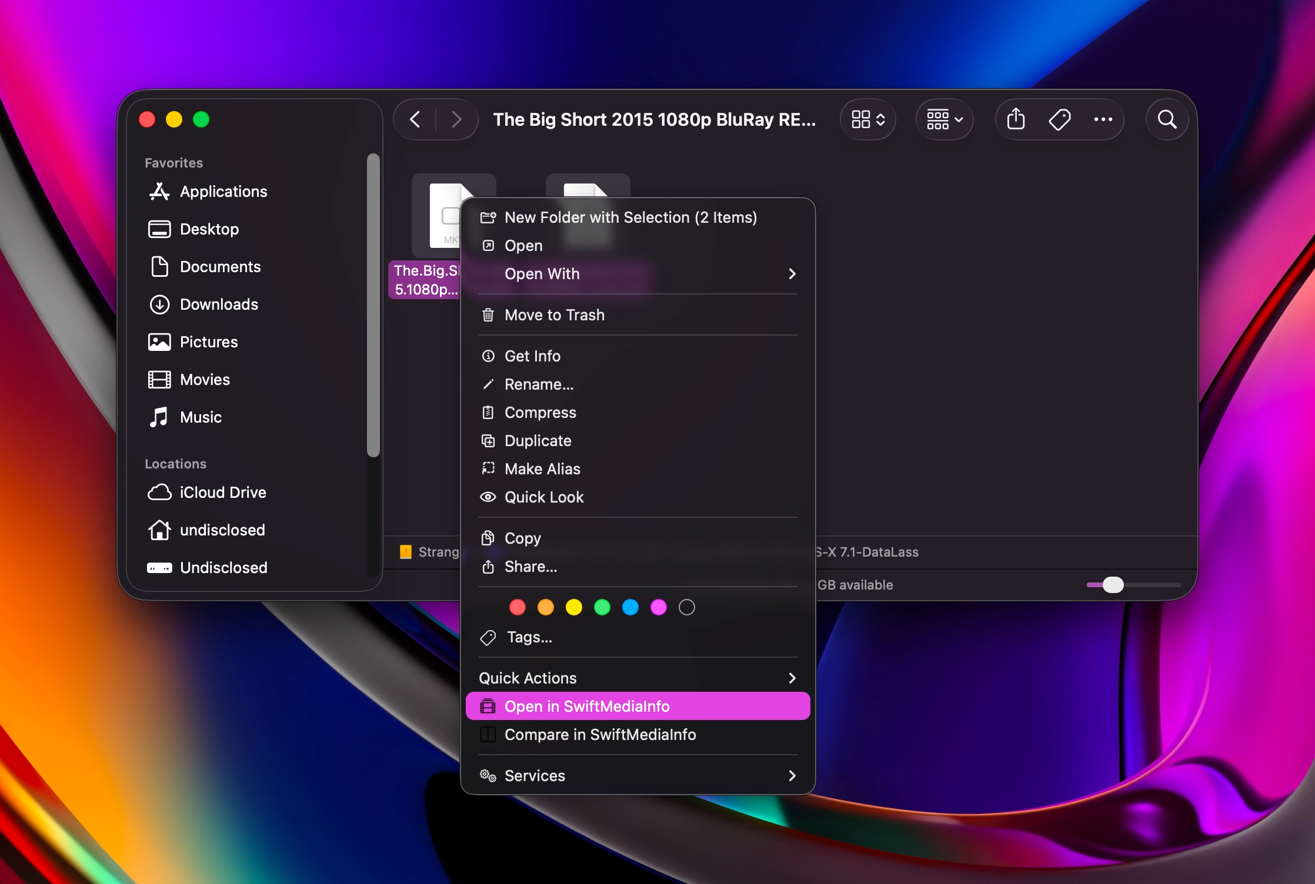This screenshot has width=1315, height=884.
Task: Go forward with the right chevron button
Action: [456, 119]
